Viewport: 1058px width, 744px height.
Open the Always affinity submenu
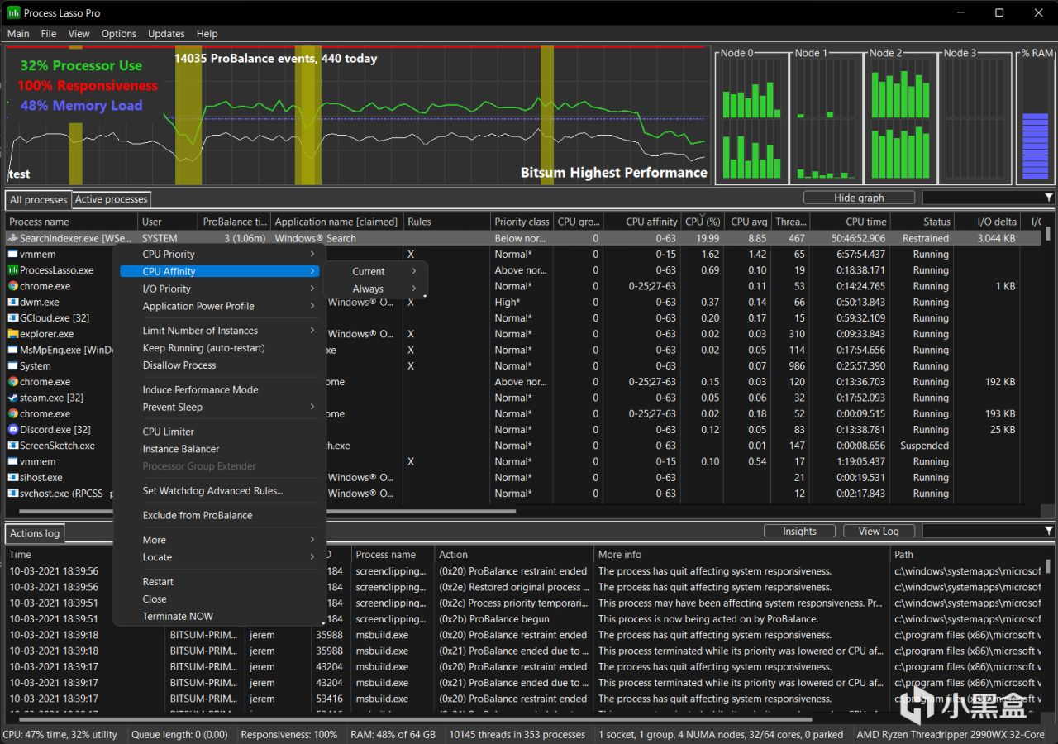pos(374,289)
